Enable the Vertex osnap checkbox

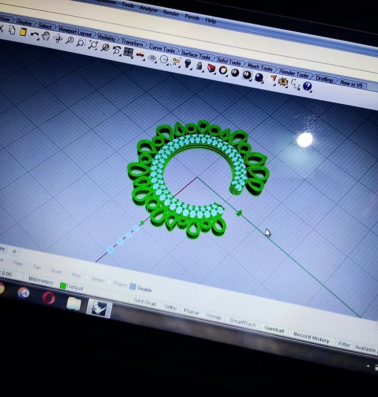point(86,277)
